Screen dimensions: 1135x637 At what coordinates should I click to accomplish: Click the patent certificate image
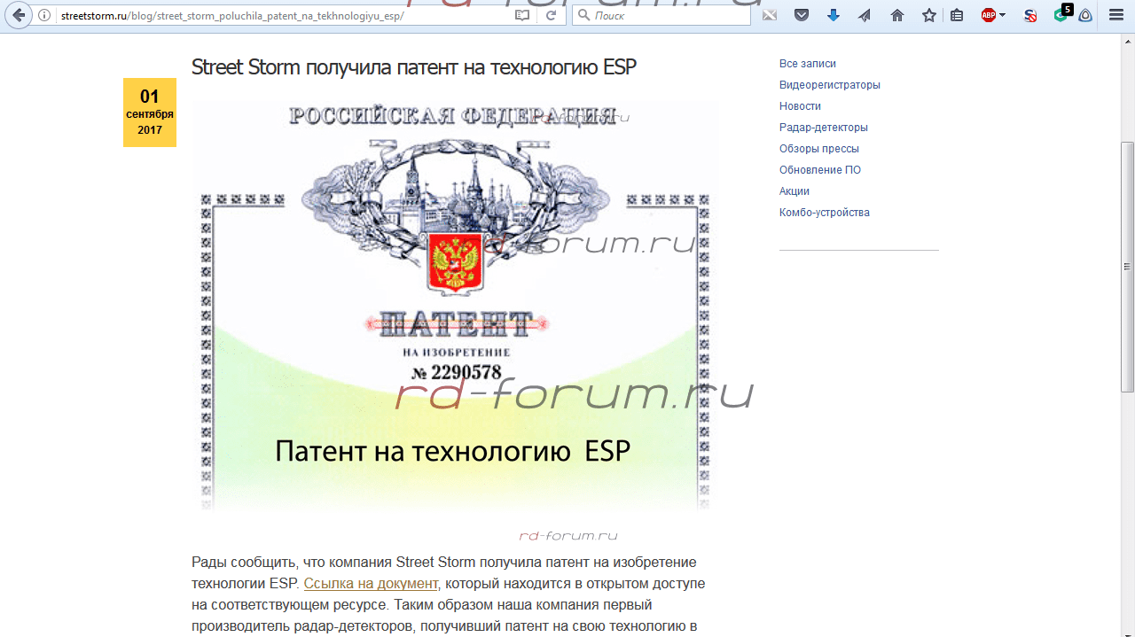tap(455, 306)
